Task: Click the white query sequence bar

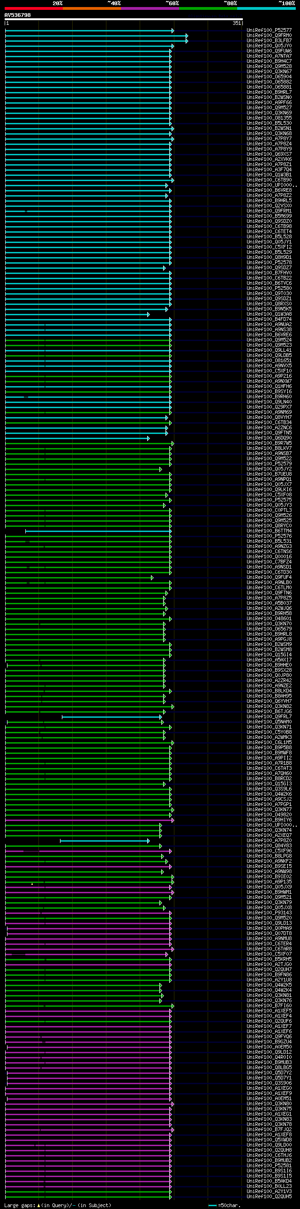Action: 124,20
